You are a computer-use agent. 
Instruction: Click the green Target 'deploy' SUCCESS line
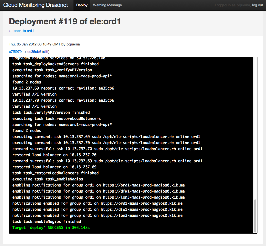click(x=51, y=228)
